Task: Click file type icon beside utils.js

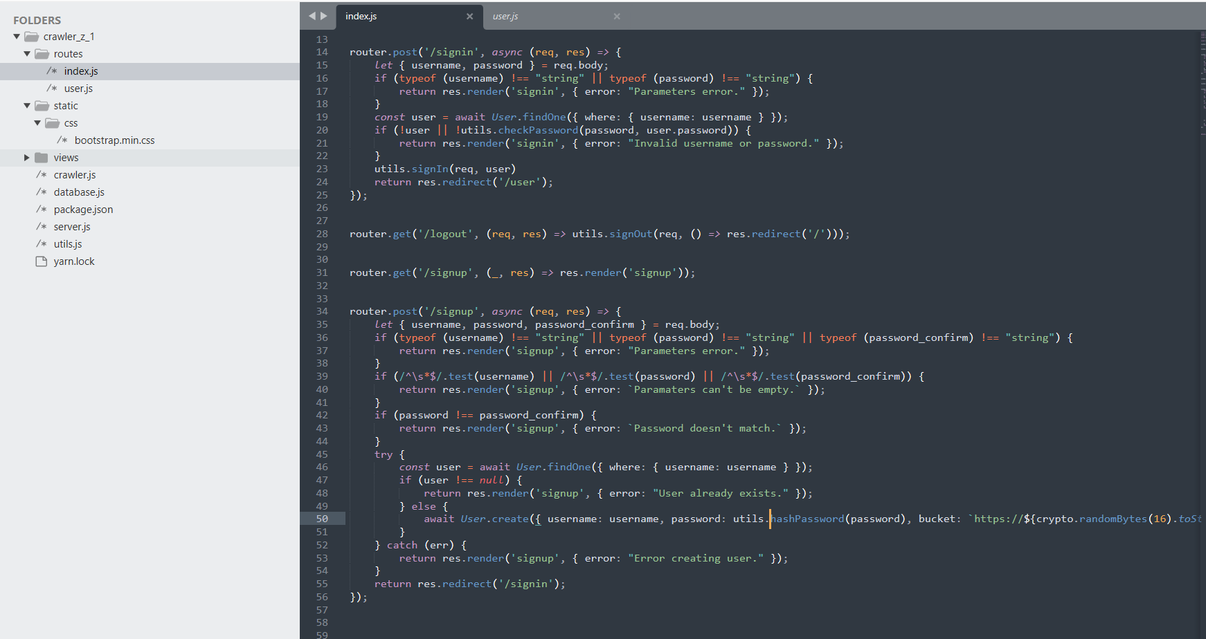Action: [x=42, y=244]
